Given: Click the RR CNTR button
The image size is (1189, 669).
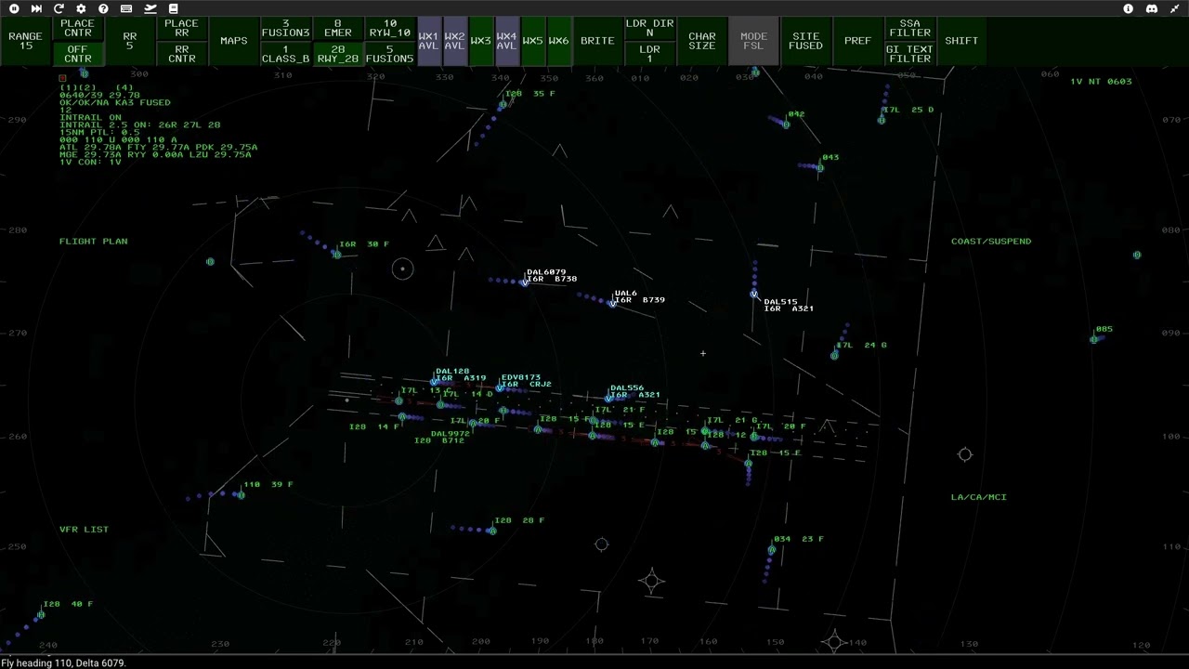Looking at the screenshot, I should click(182, 54).
